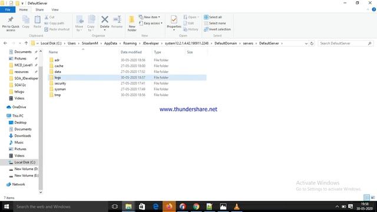Sort by Type column header
377x212 pixels.
(157, 52)
